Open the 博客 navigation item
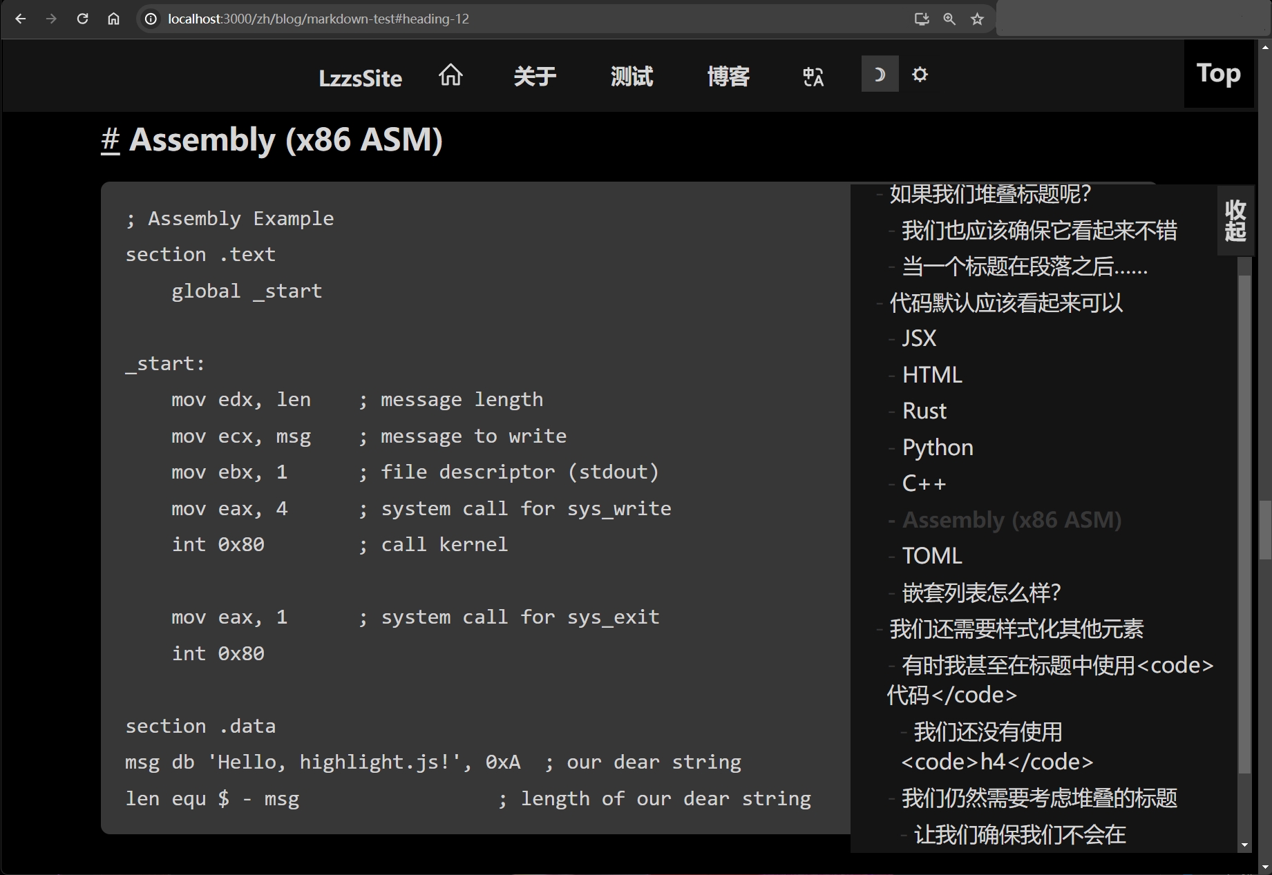This screenshot has height=875, width=1272. pos(728,76)
